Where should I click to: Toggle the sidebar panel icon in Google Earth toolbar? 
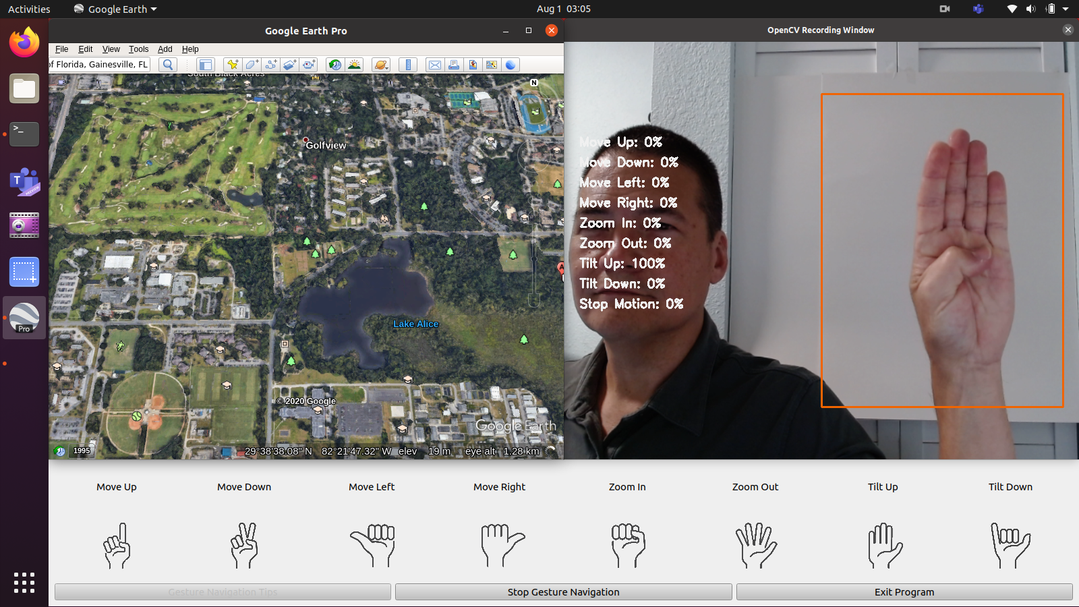(x=206, y=65)
